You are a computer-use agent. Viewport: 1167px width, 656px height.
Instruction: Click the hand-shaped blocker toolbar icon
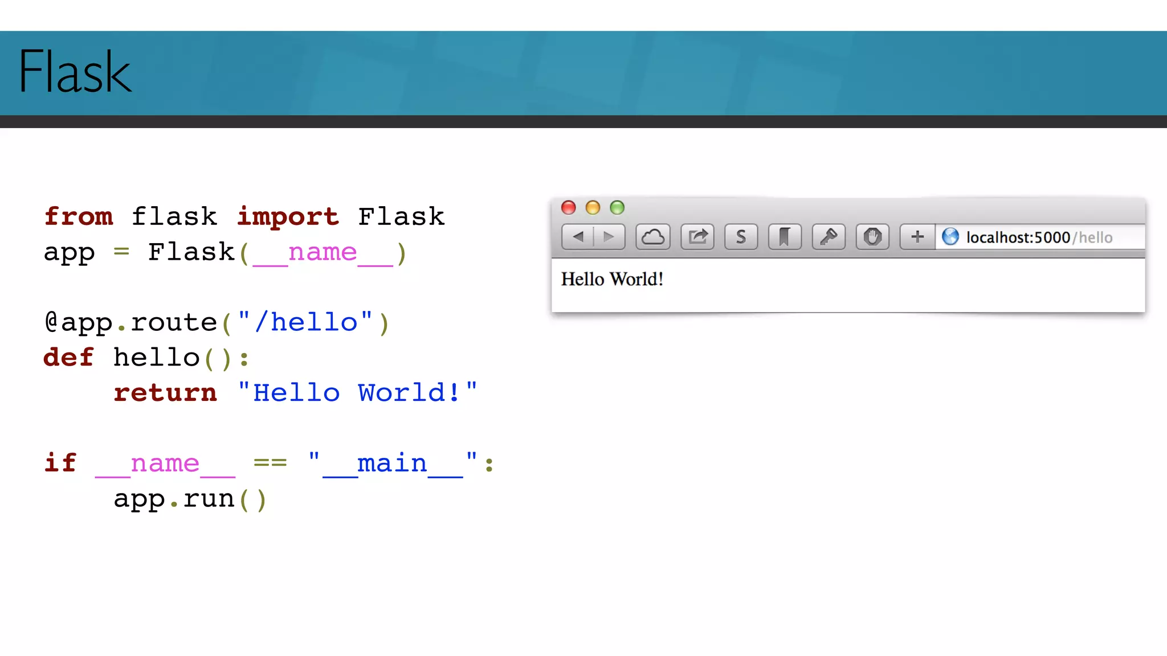pos(872,237)
